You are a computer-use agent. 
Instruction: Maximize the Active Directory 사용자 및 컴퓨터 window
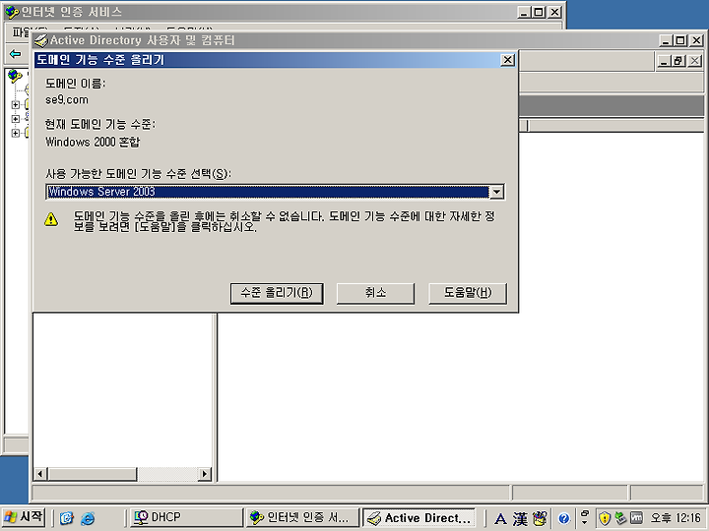tap(680, 40)
